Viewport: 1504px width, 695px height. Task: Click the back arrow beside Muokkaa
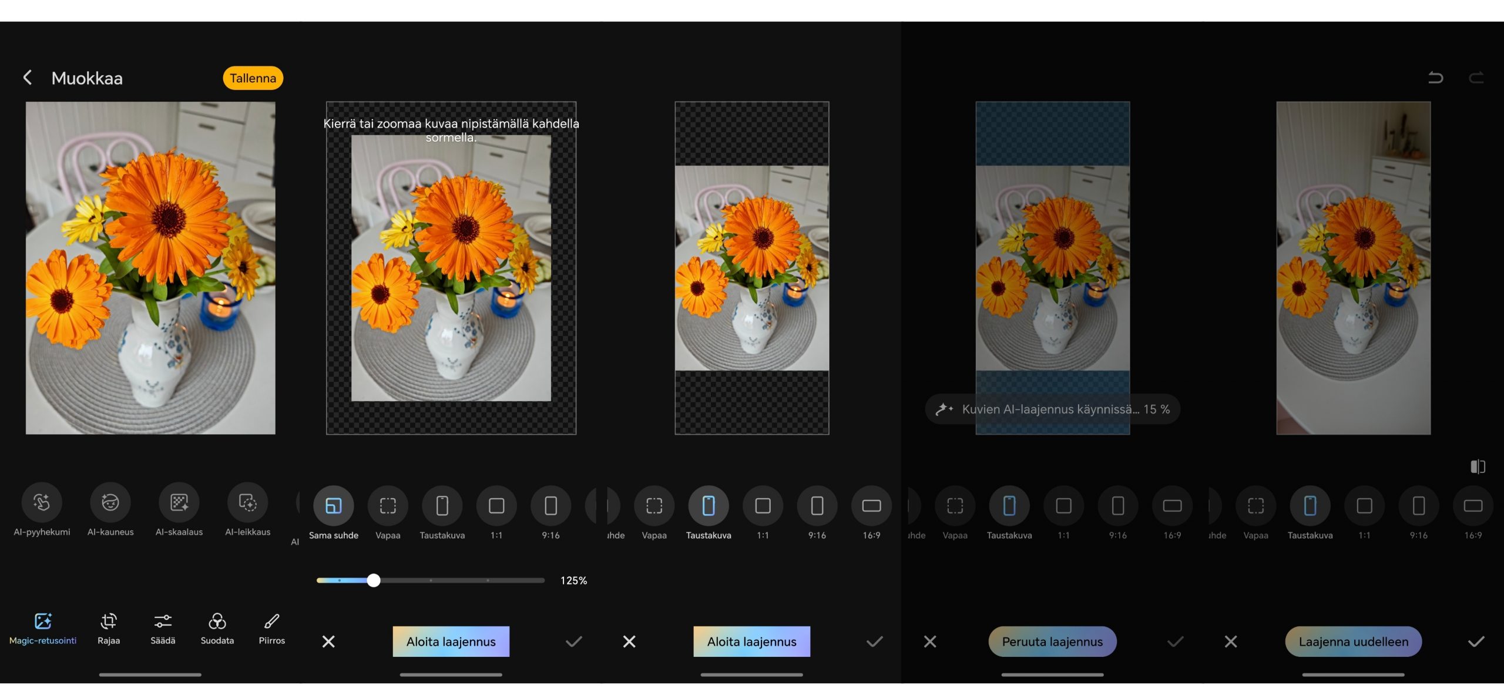28,78
